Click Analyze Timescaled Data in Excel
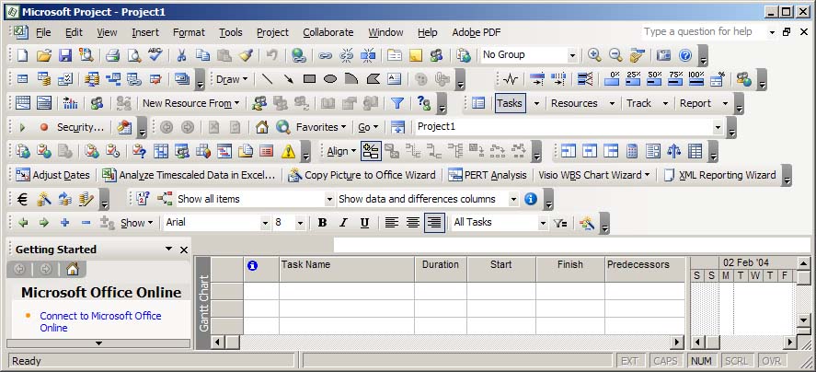This screenshot has height=372, width=816. coord(189,175)
